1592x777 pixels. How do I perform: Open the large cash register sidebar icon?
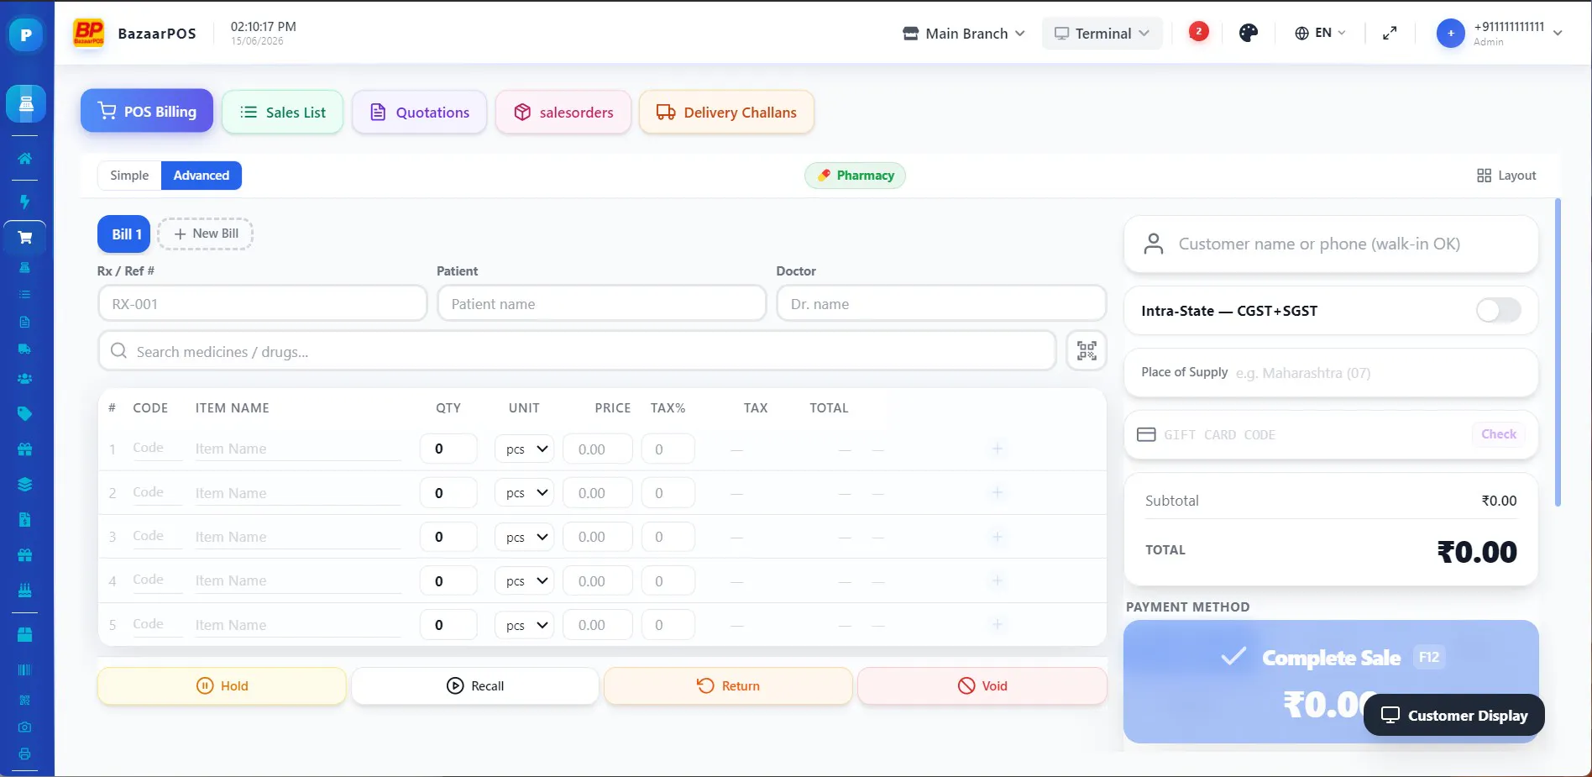[25, 103]
